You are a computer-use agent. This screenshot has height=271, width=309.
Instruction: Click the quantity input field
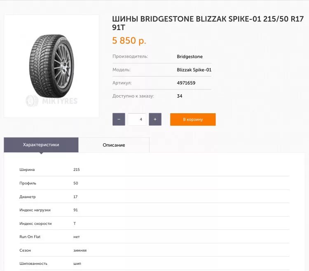pos(137,119)
